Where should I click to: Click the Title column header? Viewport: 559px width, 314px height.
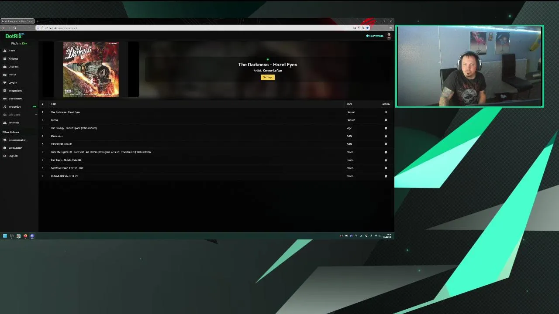point(53,104)
